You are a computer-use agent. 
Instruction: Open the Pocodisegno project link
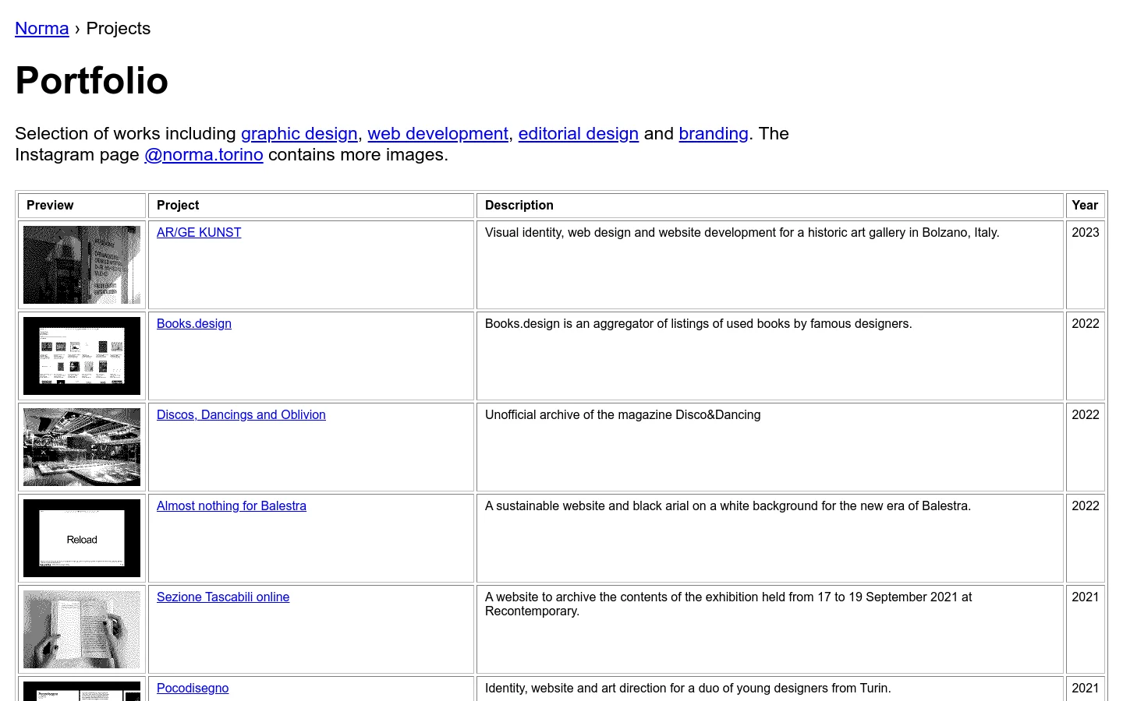pos(193,689)
